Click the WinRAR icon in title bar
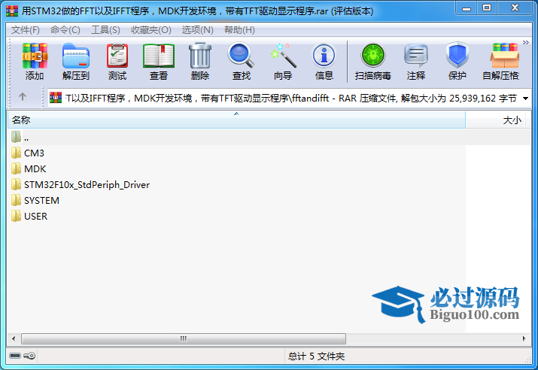This screenshot has height=370, width=538. click(12, 11)
